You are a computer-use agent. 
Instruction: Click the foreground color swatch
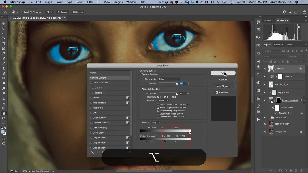point(3,132)
